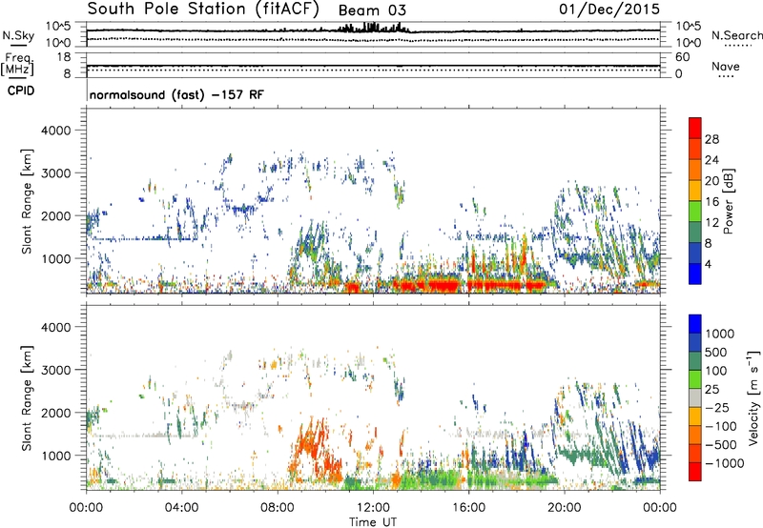Click the 'Power [dB]' color bar title

pos(728,201)
